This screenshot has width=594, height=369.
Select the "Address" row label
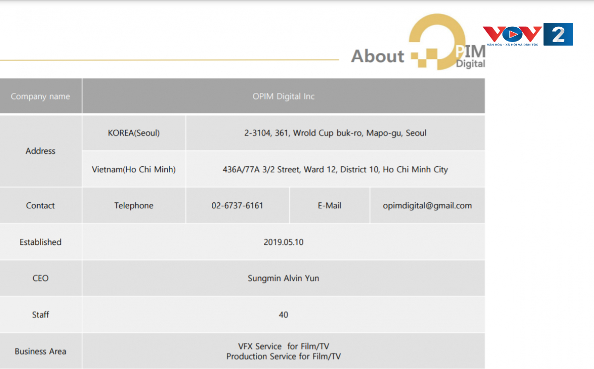[41, 151]
